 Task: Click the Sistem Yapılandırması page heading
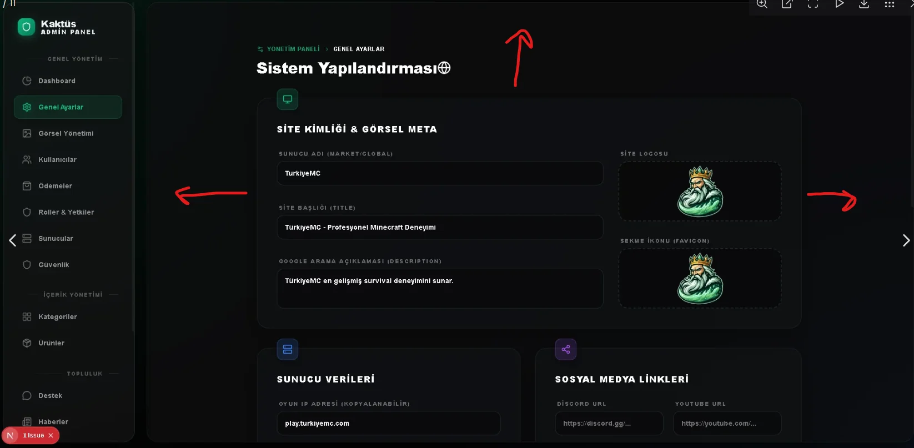click(346, 68)
